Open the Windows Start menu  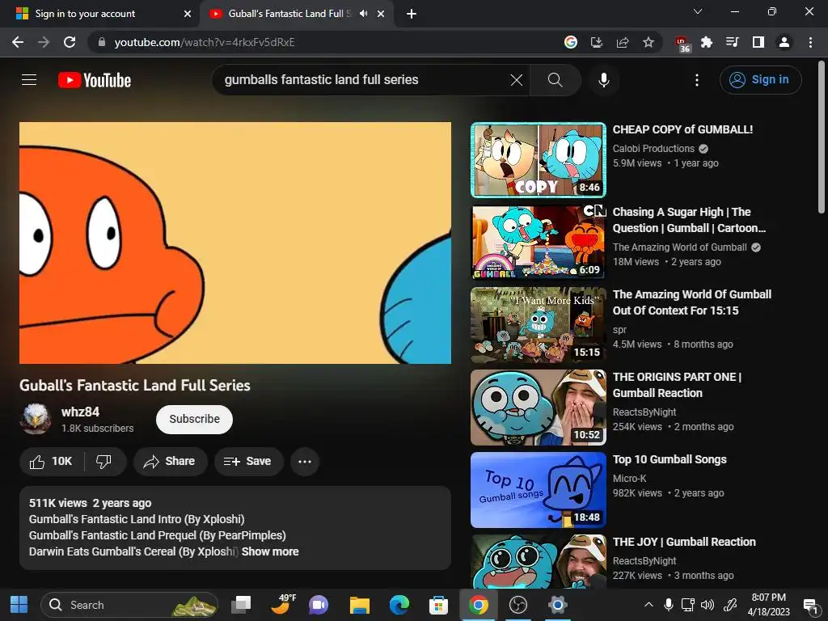[x=19, y=605]
